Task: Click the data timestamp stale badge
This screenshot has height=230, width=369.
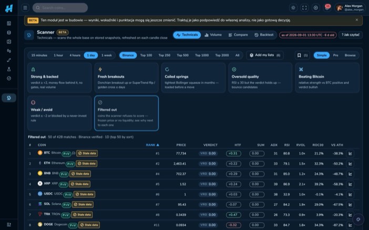Action: click(307, 35)
